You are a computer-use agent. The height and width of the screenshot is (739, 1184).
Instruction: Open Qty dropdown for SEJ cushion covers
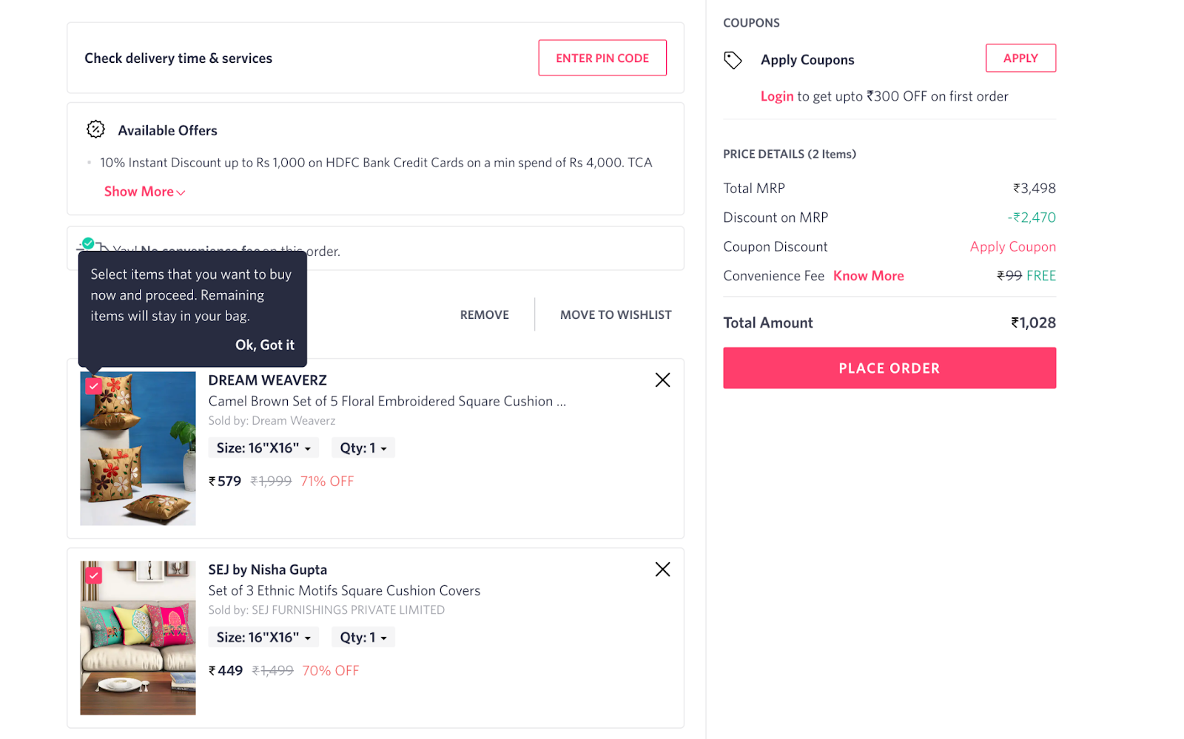(363, 638)
